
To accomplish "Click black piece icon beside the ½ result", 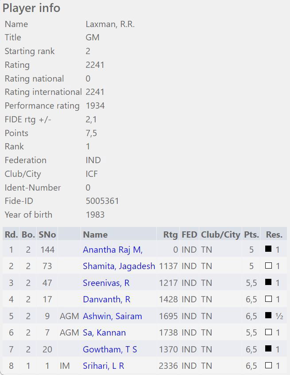I will pyautogui.click(x=268, y=316).
